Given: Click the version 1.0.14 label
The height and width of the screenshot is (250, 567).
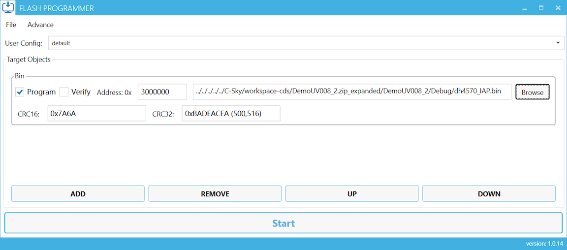Looking at the screenshot, I should (544, 244).
